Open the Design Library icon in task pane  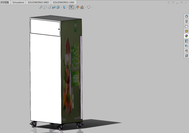pyautogui.click(x=186, y=21)
